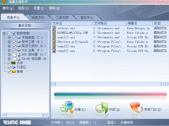
Task: Open the 帮助(H) menu
Action: [54, 8]
